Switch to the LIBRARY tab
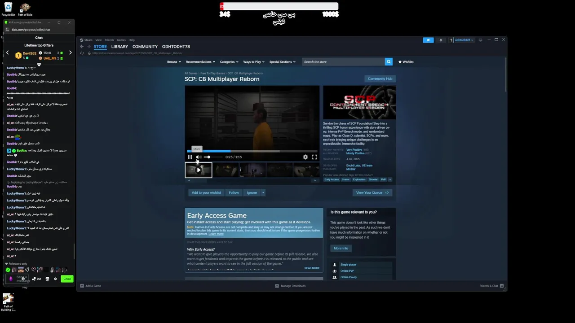This screenshot has height=323, width=575. (x=119, y=47)
